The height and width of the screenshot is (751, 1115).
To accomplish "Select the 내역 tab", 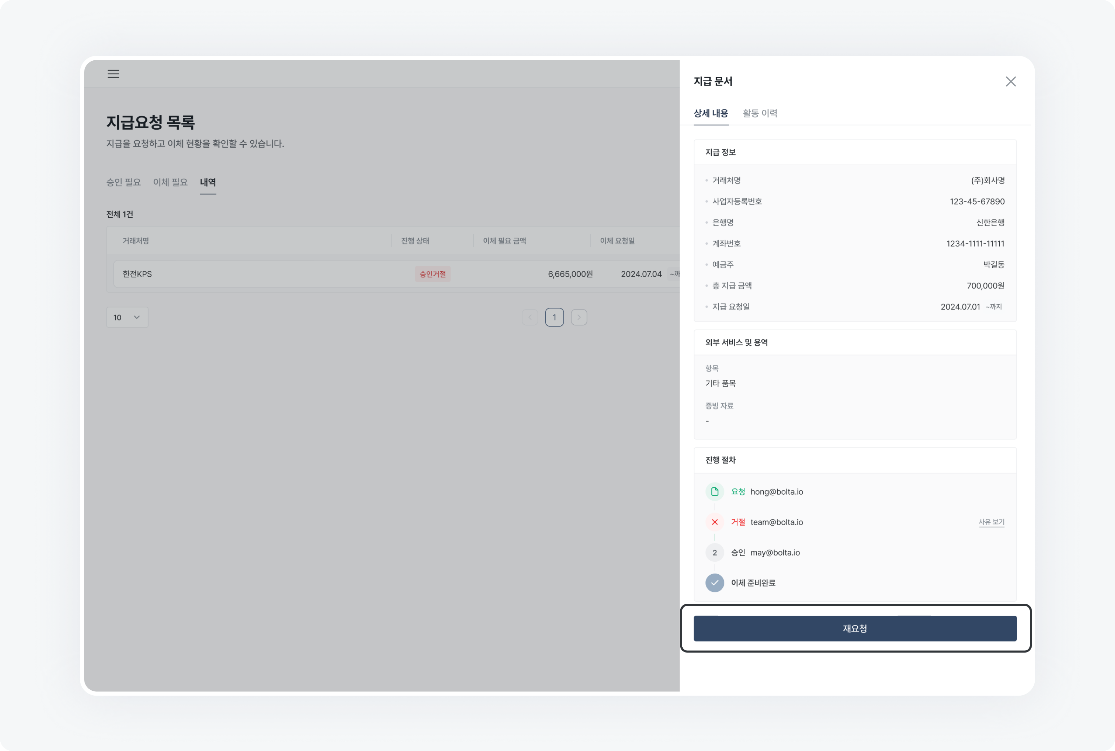I will pos(208,182).
